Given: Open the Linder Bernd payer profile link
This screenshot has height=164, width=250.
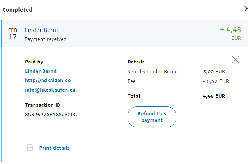Looking at the screenshot, I should 41,71.
